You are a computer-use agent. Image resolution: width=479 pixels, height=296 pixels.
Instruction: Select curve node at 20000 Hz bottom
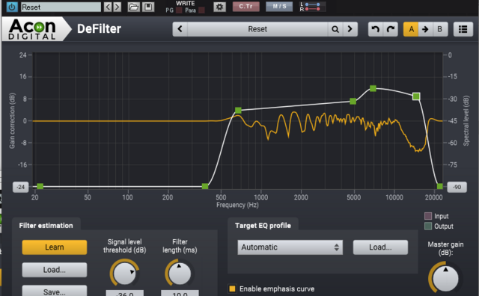click(x=440, y=186)
